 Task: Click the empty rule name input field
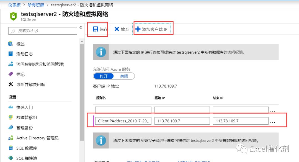[x=123, y=110]
